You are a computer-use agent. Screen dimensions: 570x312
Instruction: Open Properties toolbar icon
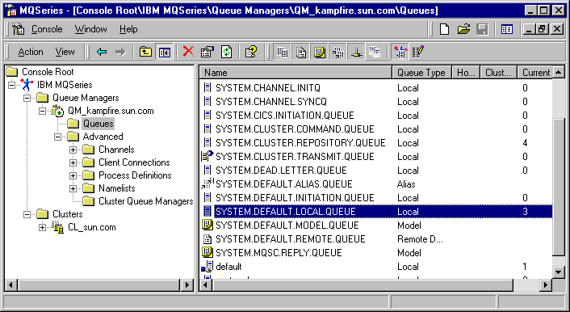coord(207,52)
